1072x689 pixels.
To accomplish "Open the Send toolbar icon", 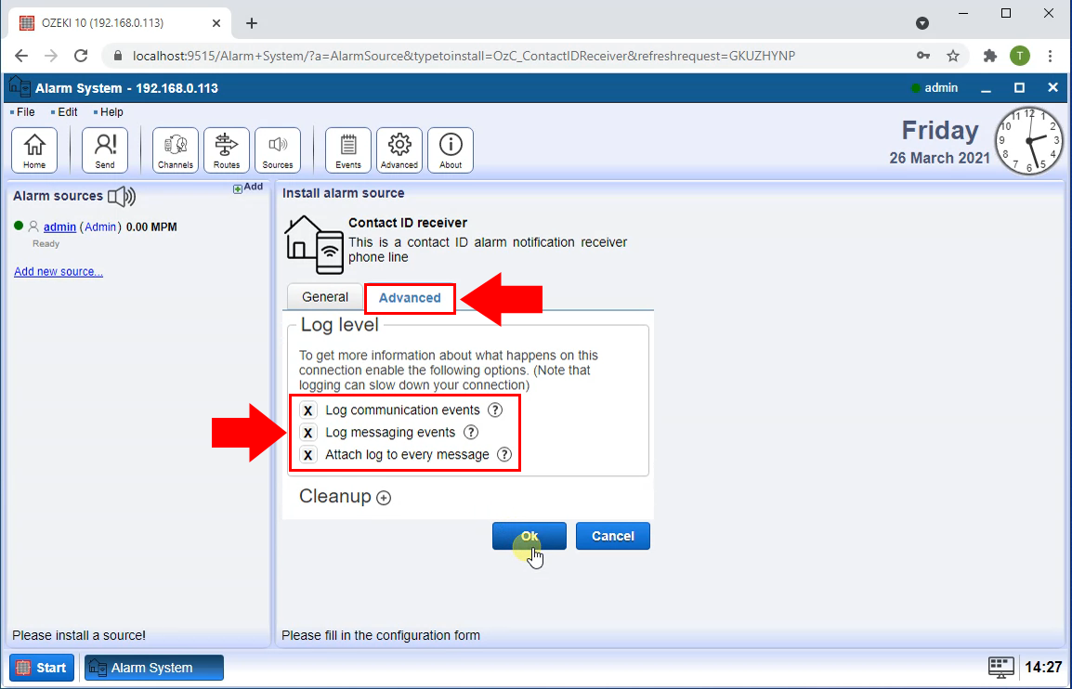I will pos(105,150).
